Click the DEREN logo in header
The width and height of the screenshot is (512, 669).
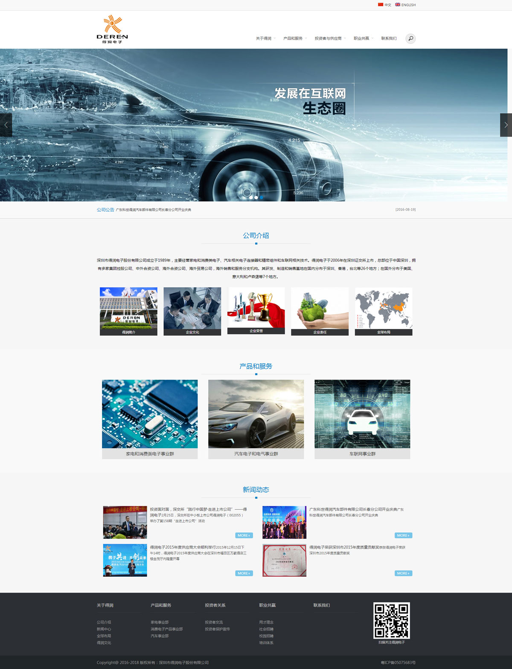(x=112, y=29)
